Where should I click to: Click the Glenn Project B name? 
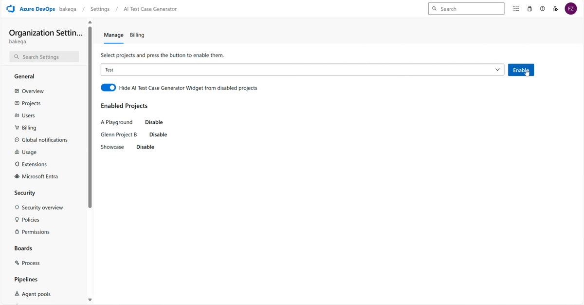click(x=119, y=134)
